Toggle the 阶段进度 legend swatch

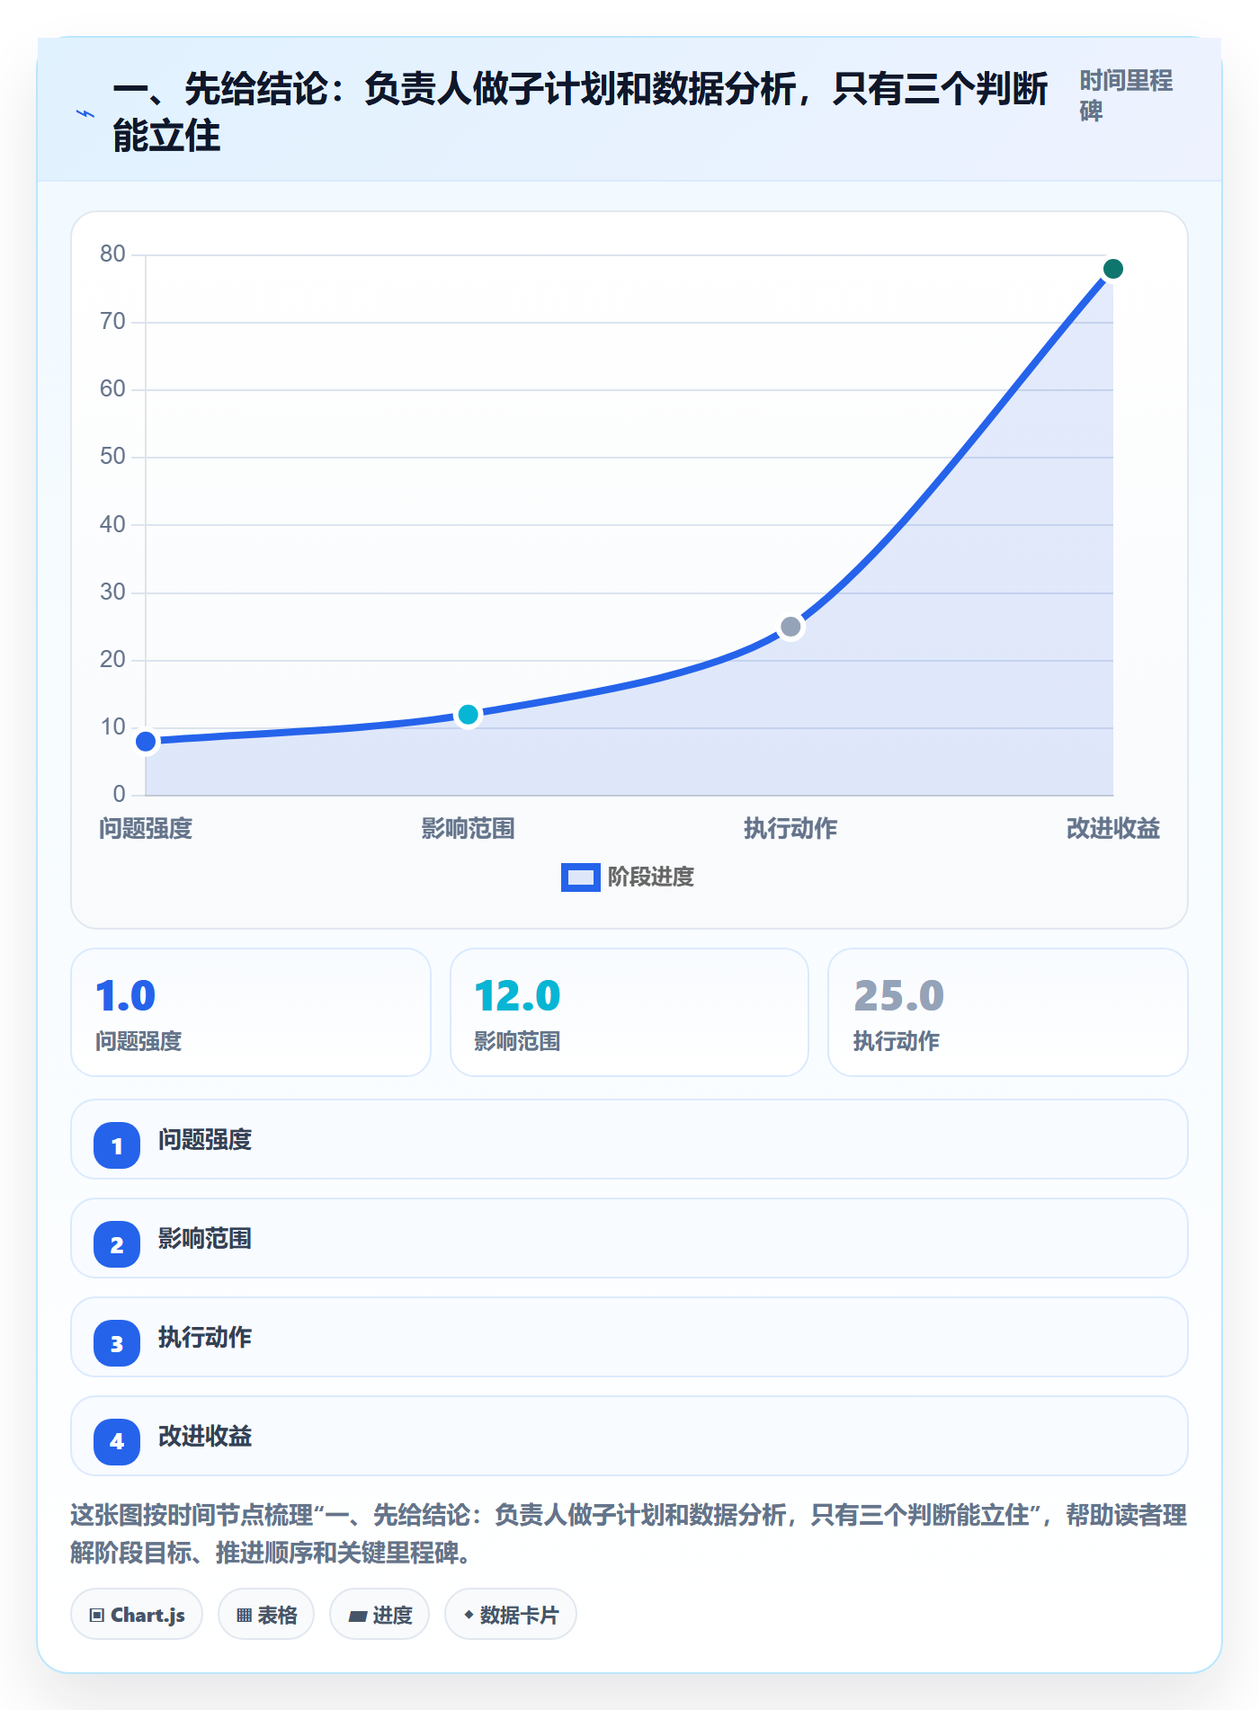pos(580,877)
